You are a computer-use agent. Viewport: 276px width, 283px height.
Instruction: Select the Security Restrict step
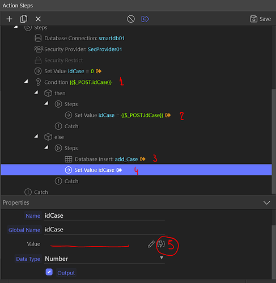58,60
